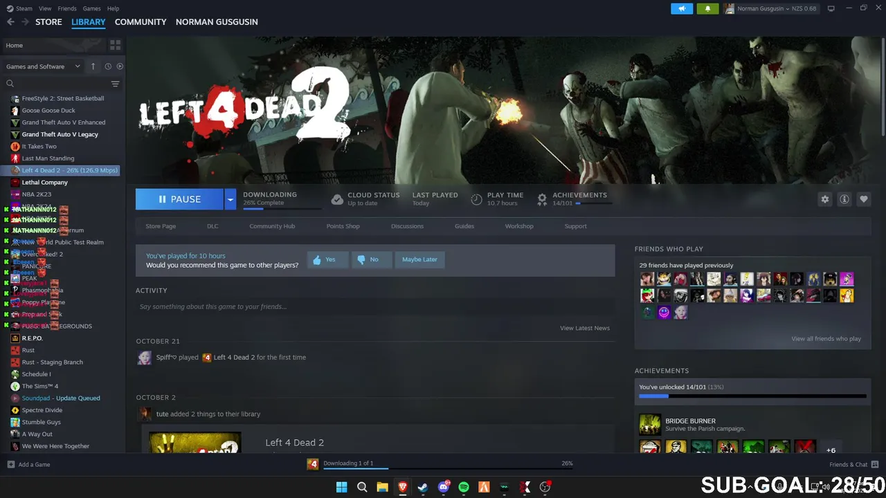The height and width of the screenshot is (498, 886).
Task: Open the Community Hub link
Action: 272,226
